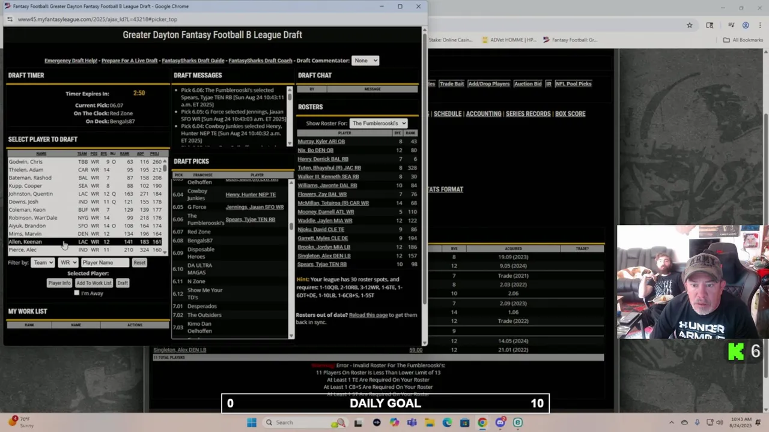Image resolution: width=769 pixels, height=432 pixels.
Task: Open the Emergency Draft Help link
Action: (x=71, y=61)
